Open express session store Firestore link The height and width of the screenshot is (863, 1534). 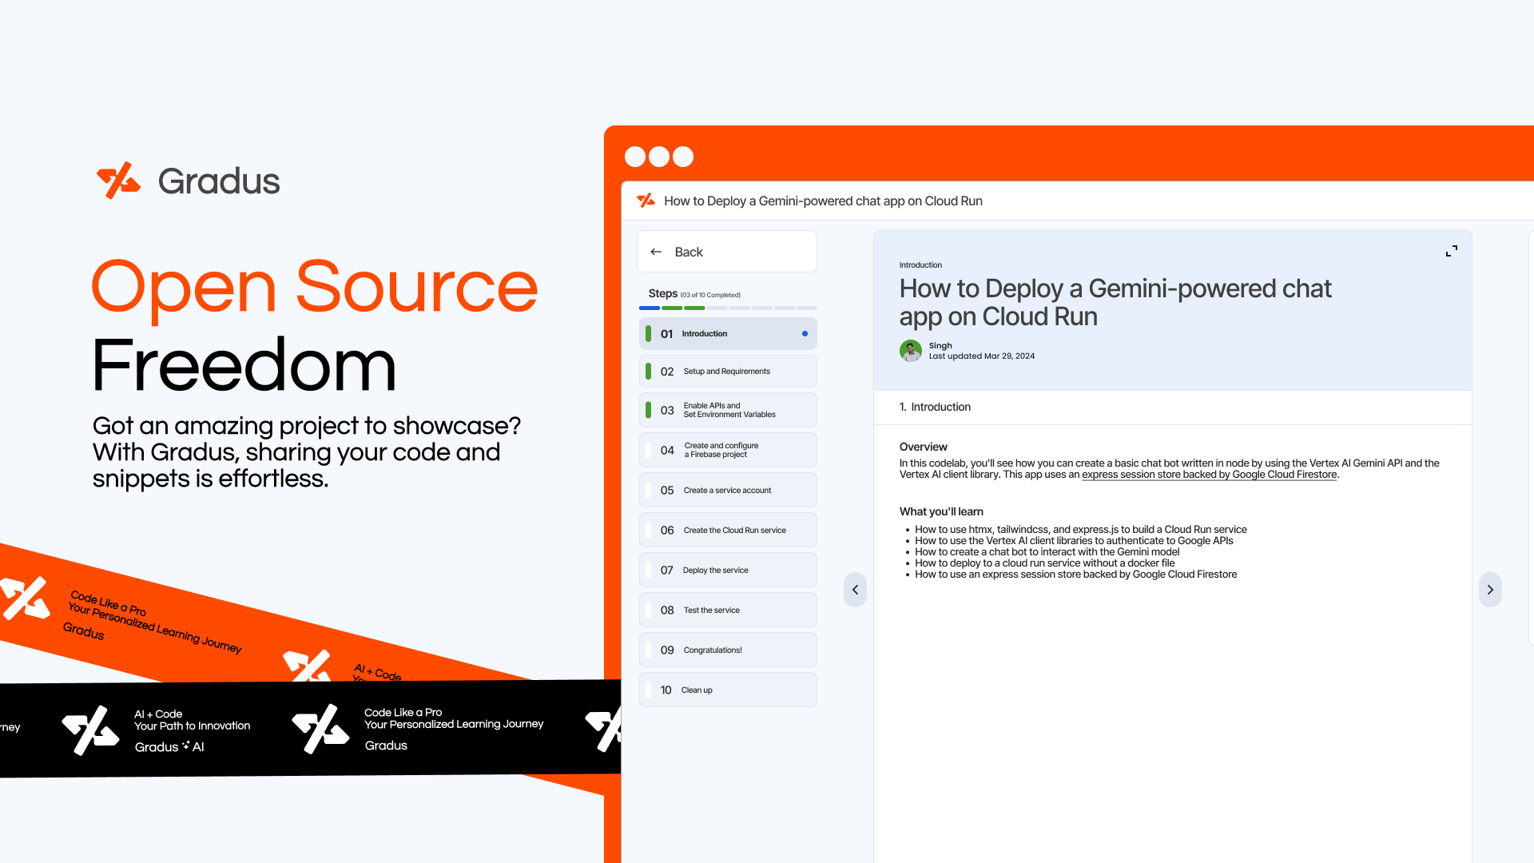coord(1209,475)
